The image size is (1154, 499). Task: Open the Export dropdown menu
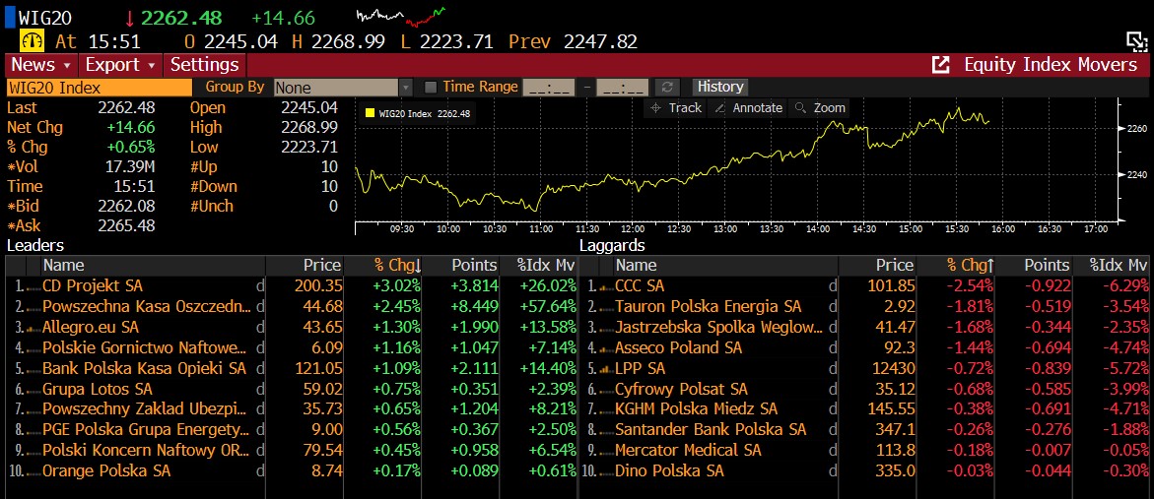coord(121,65)
